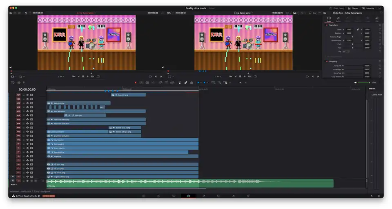392x209 pixels.
Task: Toggle auto track selector on track V17
Action: (27, 111)
